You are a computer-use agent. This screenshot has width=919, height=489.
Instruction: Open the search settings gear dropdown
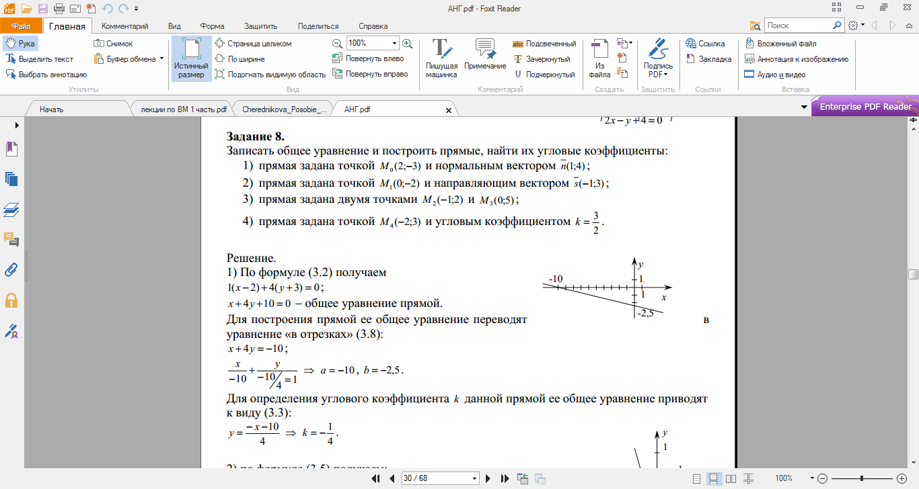856,26
